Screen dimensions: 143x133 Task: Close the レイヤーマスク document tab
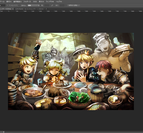pyautogui.click(x=13, y=9)
